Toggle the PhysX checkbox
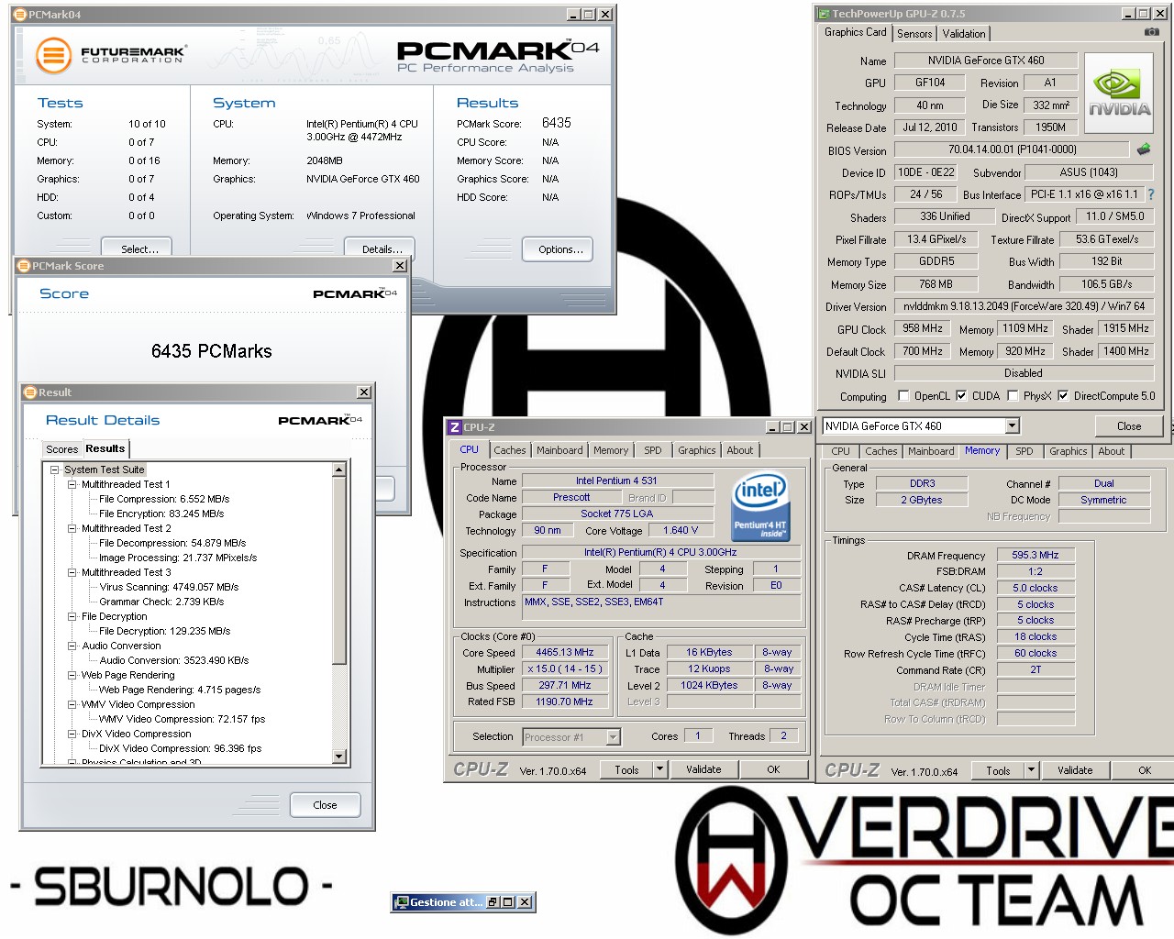Image resolution: width=1174 pixels, height=939 pixels. click(1013, 396)
